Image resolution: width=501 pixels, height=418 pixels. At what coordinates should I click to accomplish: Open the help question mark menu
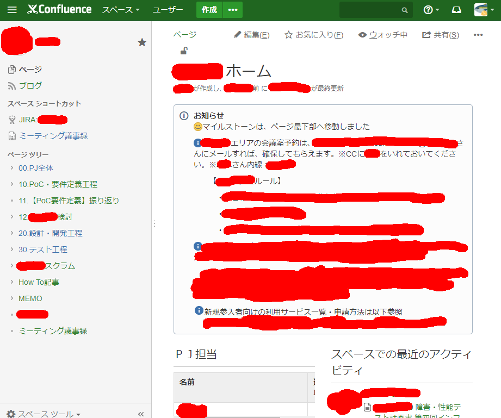tap(428, 9)
